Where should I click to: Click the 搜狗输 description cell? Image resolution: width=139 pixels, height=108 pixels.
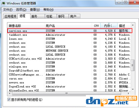(x=124, y=86)
